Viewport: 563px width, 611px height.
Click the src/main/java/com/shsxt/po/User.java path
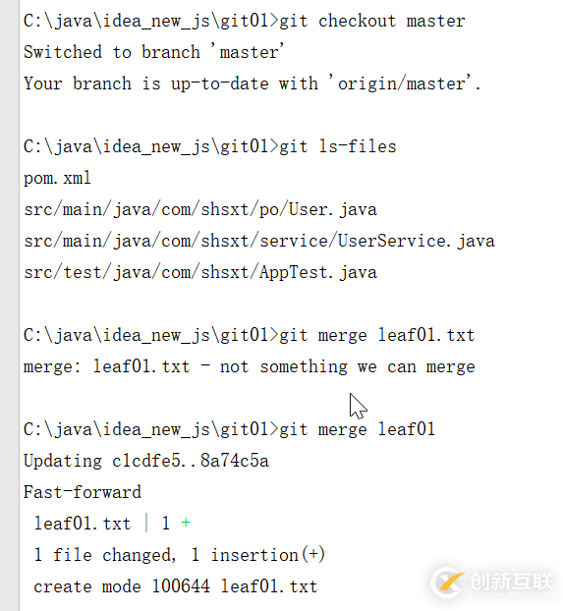pos(200,209)
